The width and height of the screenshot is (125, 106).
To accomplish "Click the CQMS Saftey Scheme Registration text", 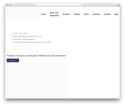I will point(32,42).
